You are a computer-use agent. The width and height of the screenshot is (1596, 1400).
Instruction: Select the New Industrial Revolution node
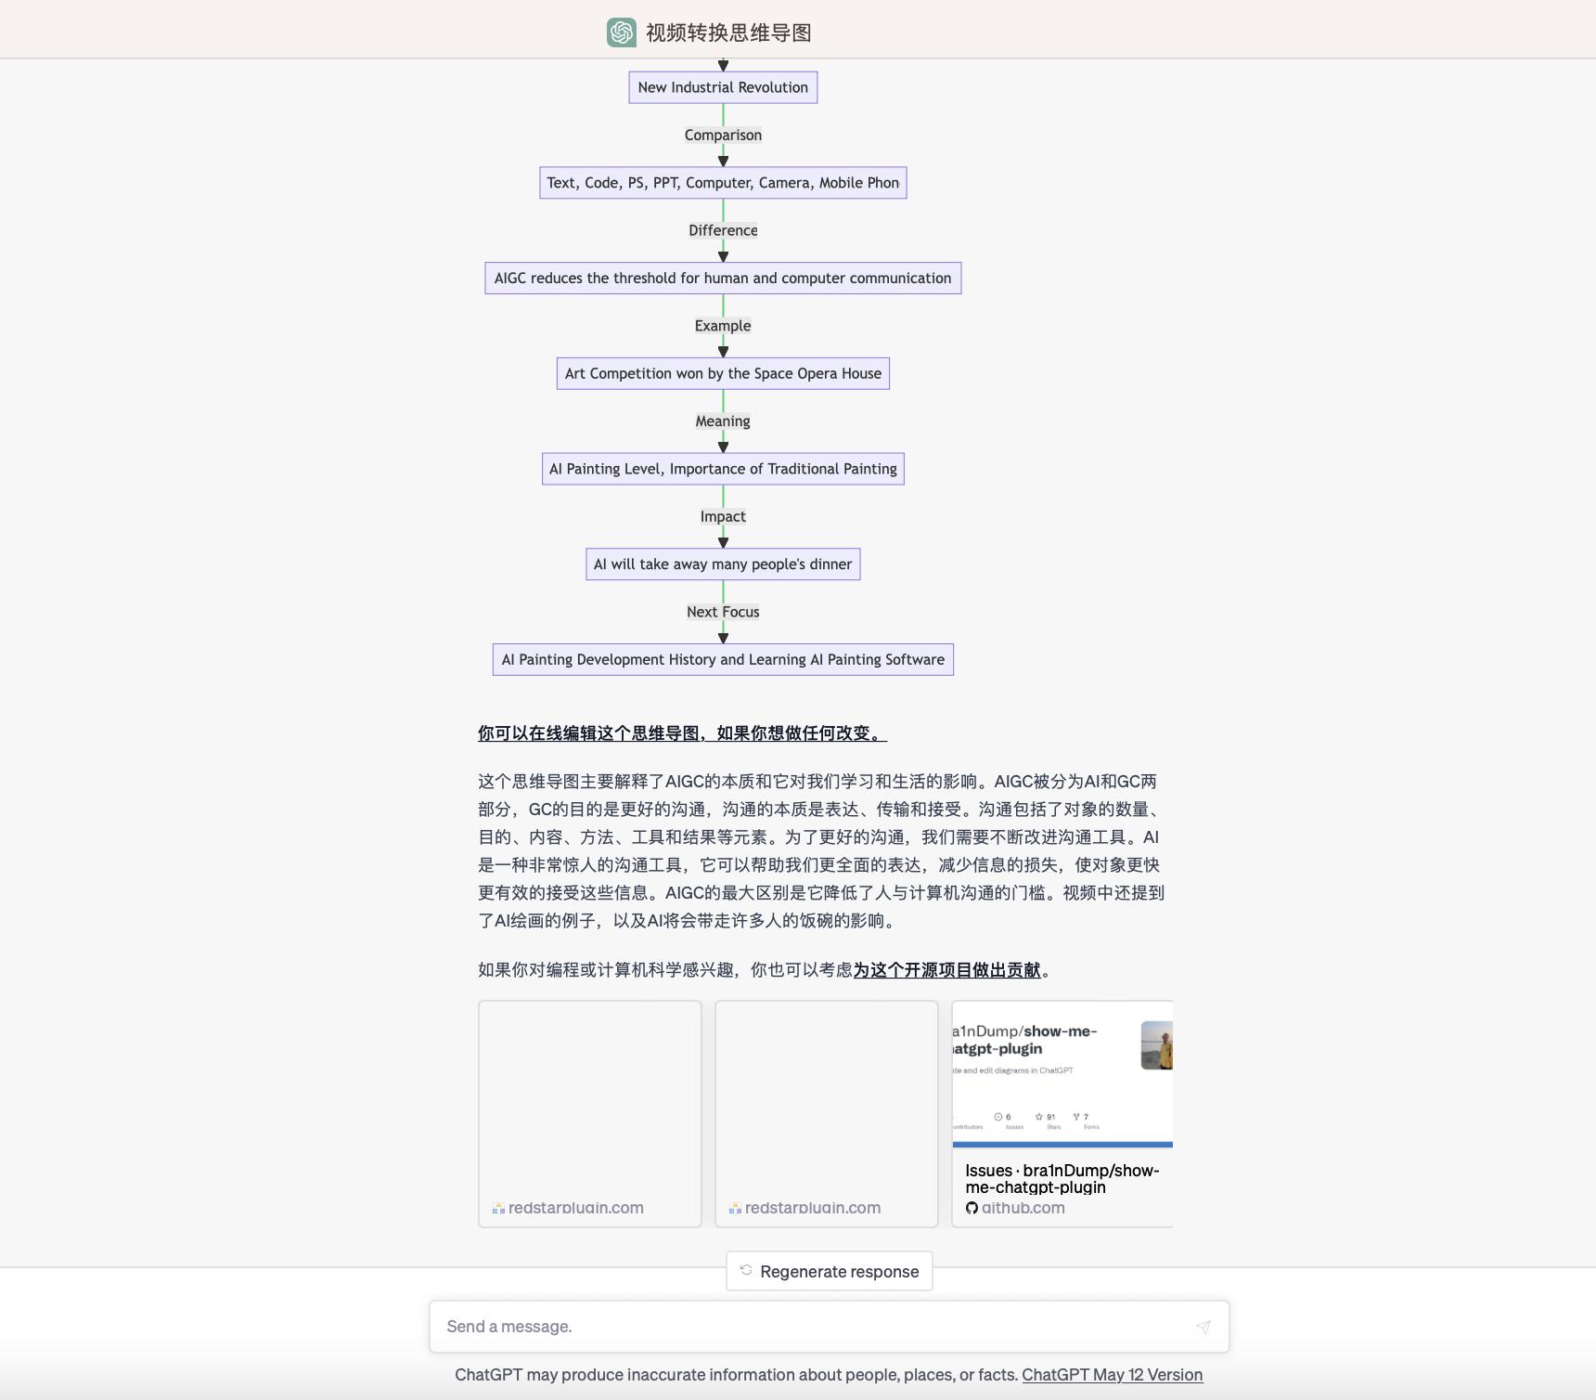point(723,87)
